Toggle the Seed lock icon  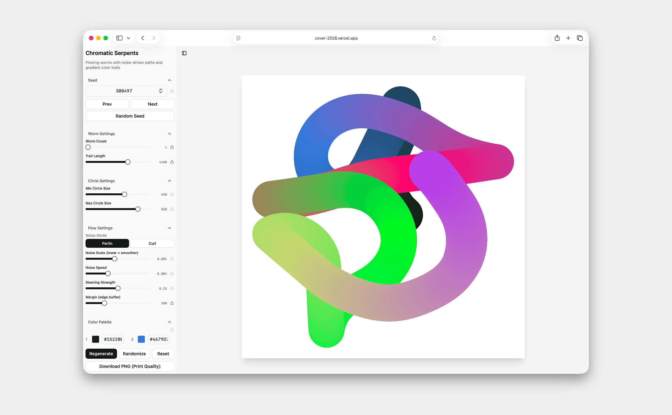[x=172, y=91]
